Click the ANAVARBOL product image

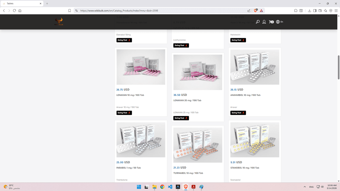click(x=255, y=67)
